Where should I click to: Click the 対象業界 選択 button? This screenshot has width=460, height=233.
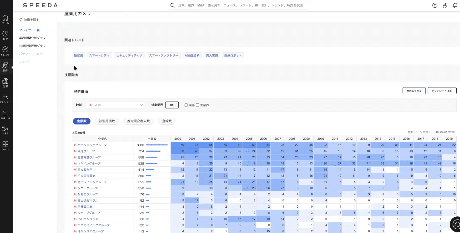172,105
